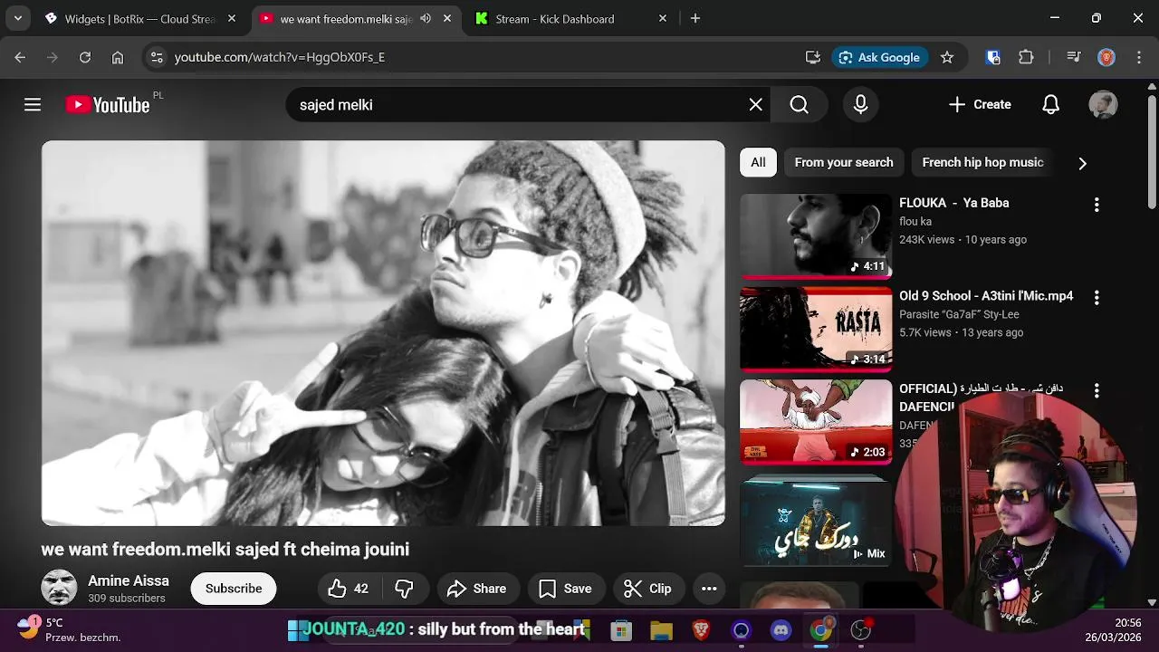Go back with the browser back arrow
This screenshot has height=652, width=1159.
point(20,57)
